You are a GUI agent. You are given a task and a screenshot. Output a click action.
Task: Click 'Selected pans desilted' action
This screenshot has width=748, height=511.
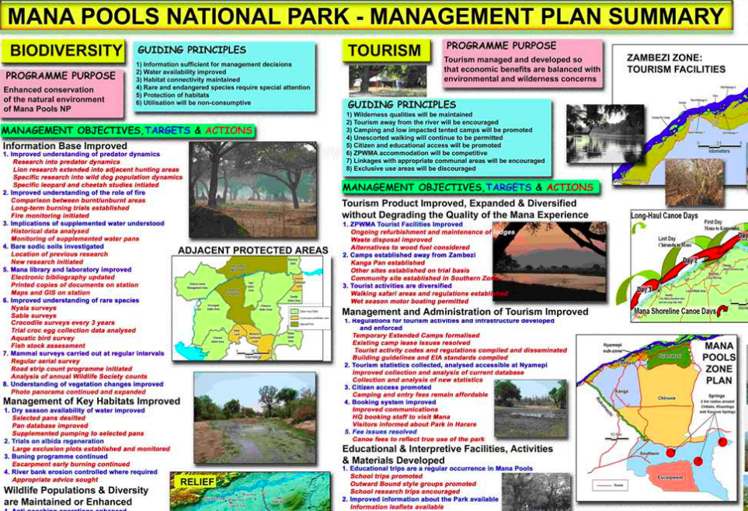pos(49,418)
